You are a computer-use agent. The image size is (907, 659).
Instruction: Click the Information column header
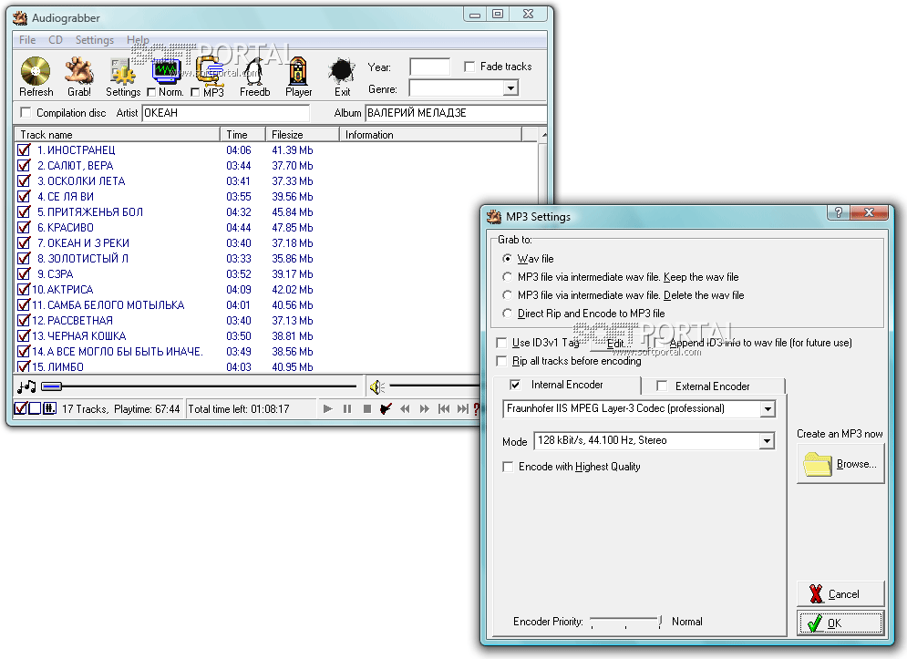[430, 134]
